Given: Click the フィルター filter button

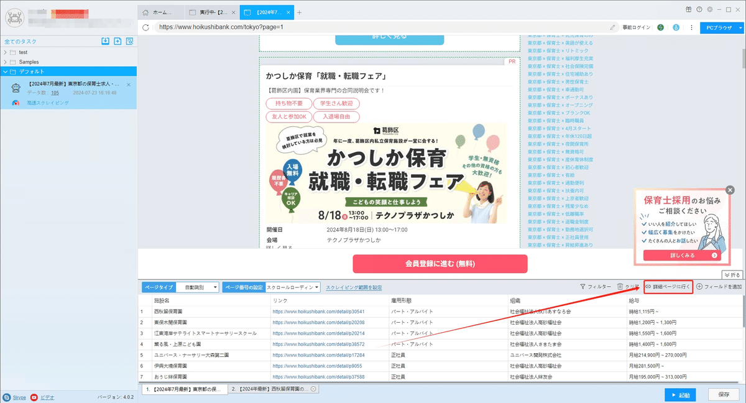Looking at the screenshot, I should (x=596, y=287).
